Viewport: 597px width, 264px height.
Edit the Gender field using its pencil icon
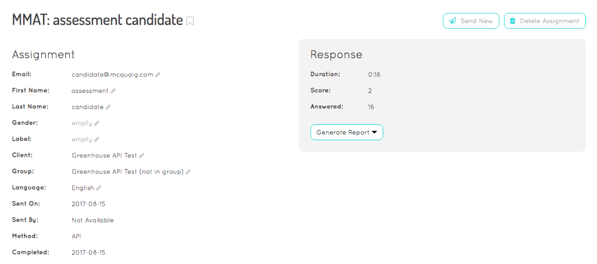coord(97,123)
